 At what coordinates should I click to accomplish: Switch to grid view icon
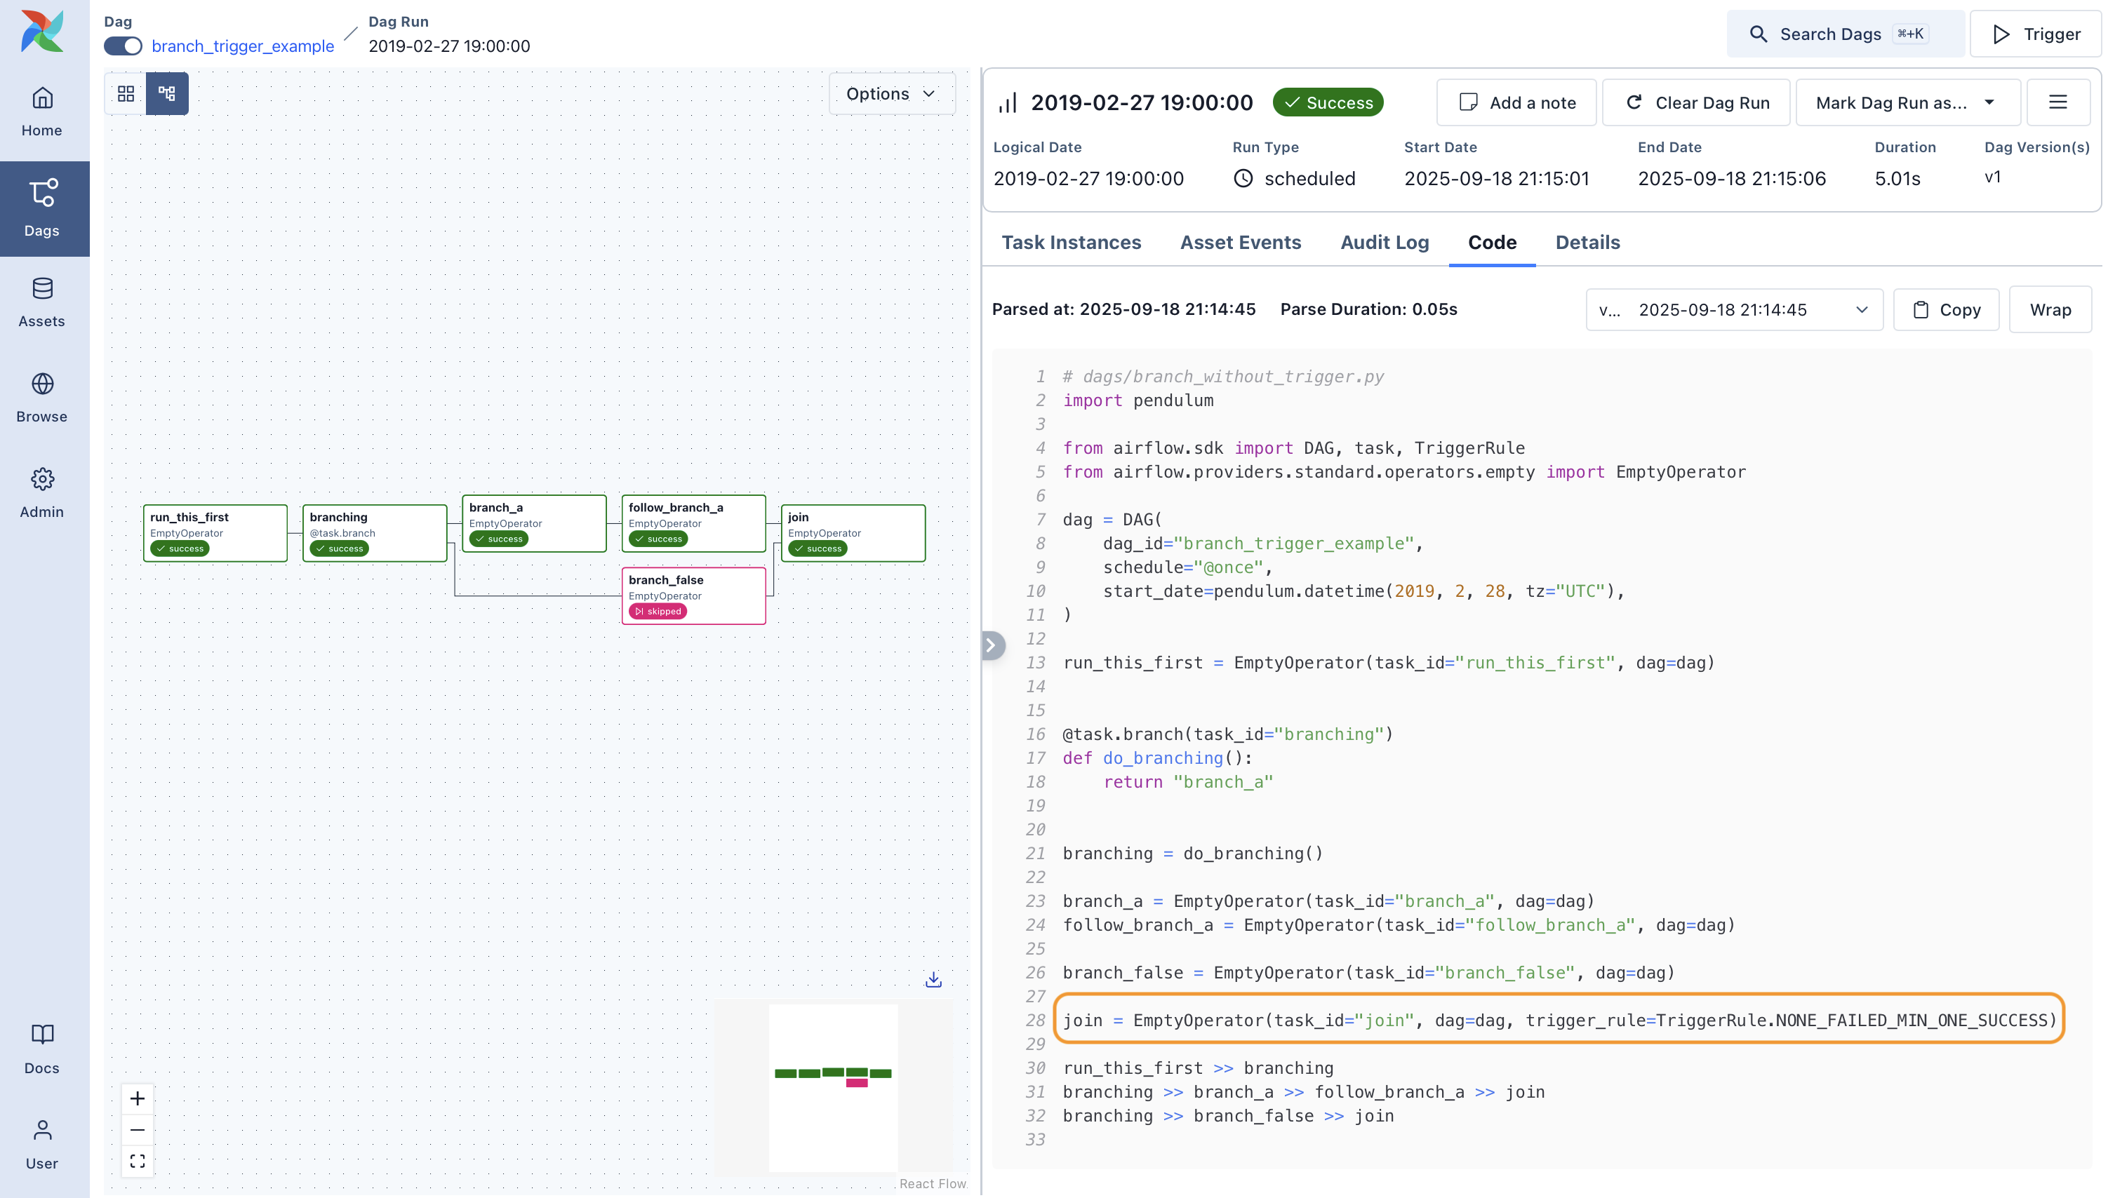(x=126, y=94)
